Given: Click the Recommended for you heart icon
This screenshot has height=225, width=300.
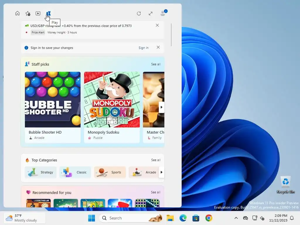Looking at the screenshot, I should pos(28,192).
